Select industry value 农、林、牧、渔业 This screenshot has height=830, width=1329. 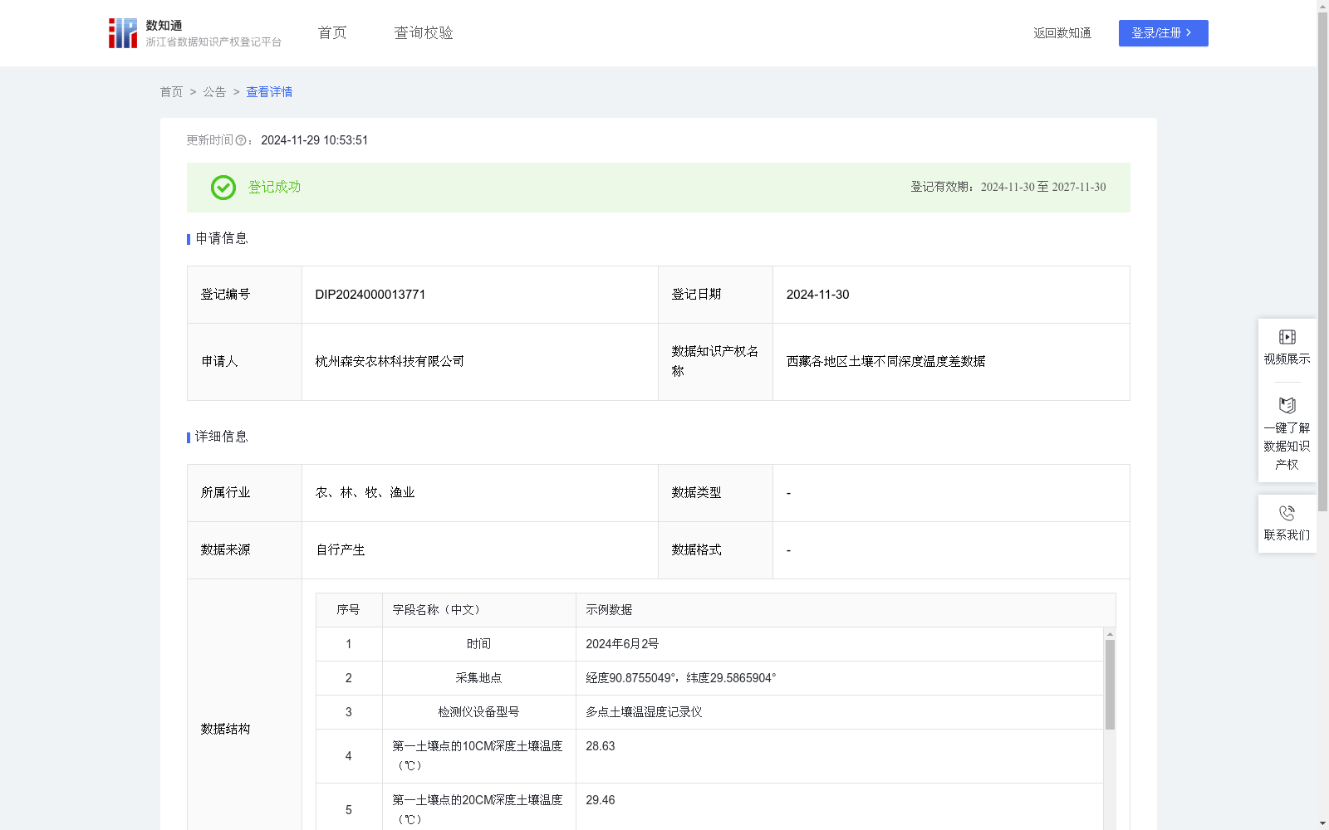[x=365, y=493]
